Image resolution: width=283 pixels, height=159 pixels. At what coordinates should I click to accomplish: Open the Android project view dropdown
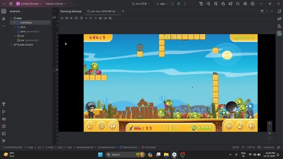tap(16, 11)
